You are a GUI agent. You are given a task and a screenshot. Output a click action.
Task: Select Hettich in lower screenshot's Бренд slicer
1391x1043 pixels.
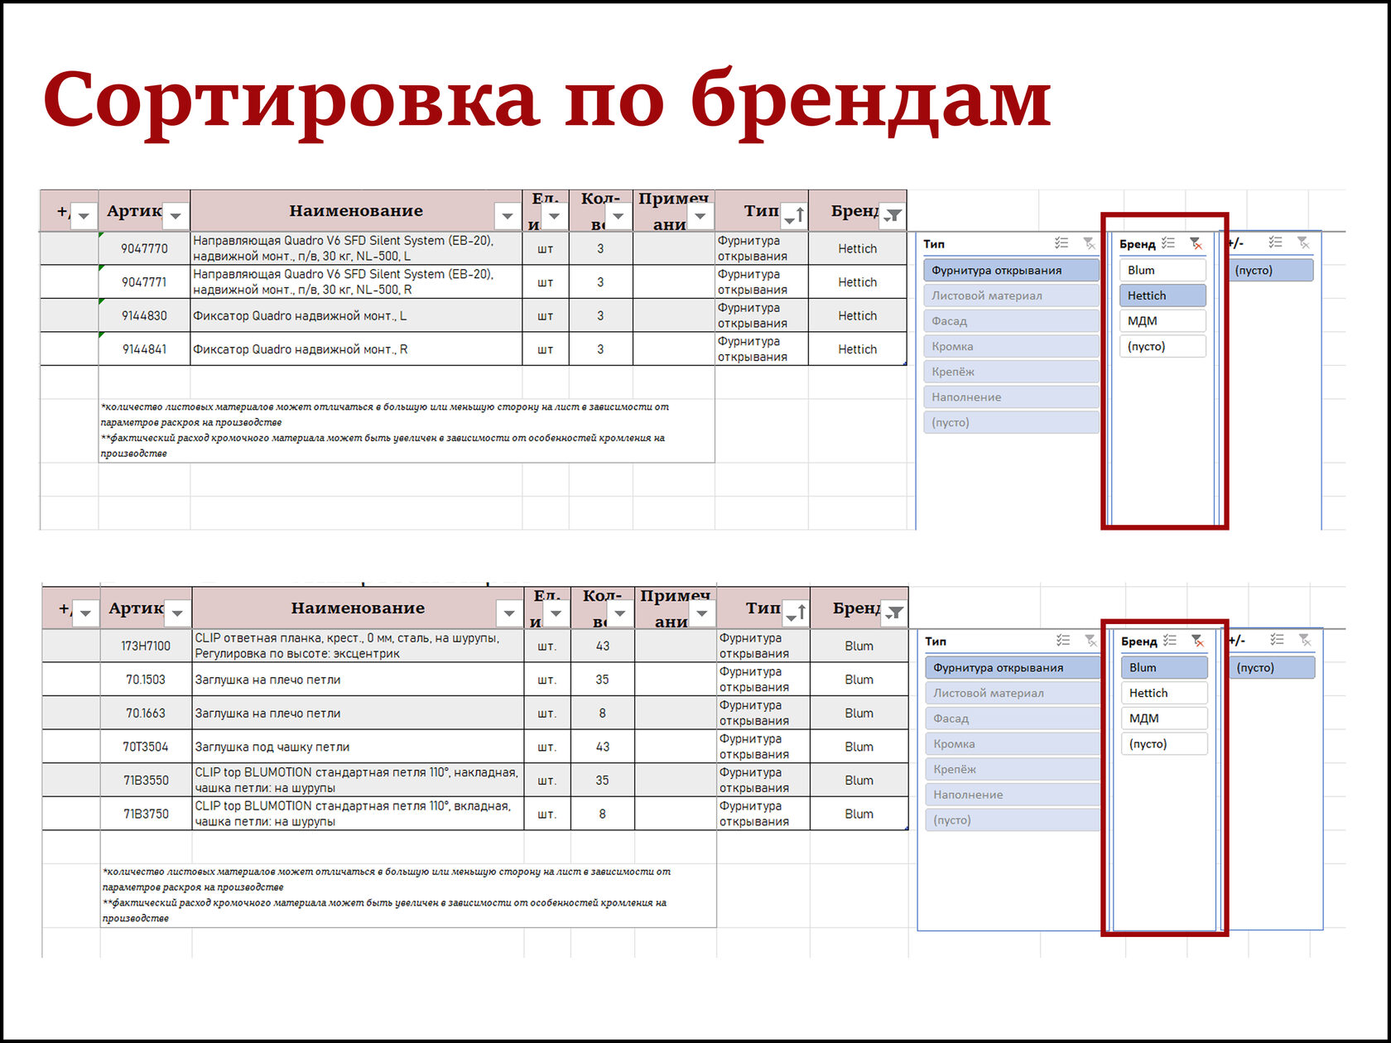(x=1164, y=693)
